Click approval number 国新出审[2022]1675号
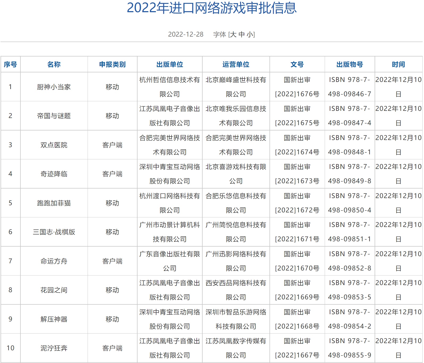The height and width of the screenshot is (363, 424). tap(297, 116)
